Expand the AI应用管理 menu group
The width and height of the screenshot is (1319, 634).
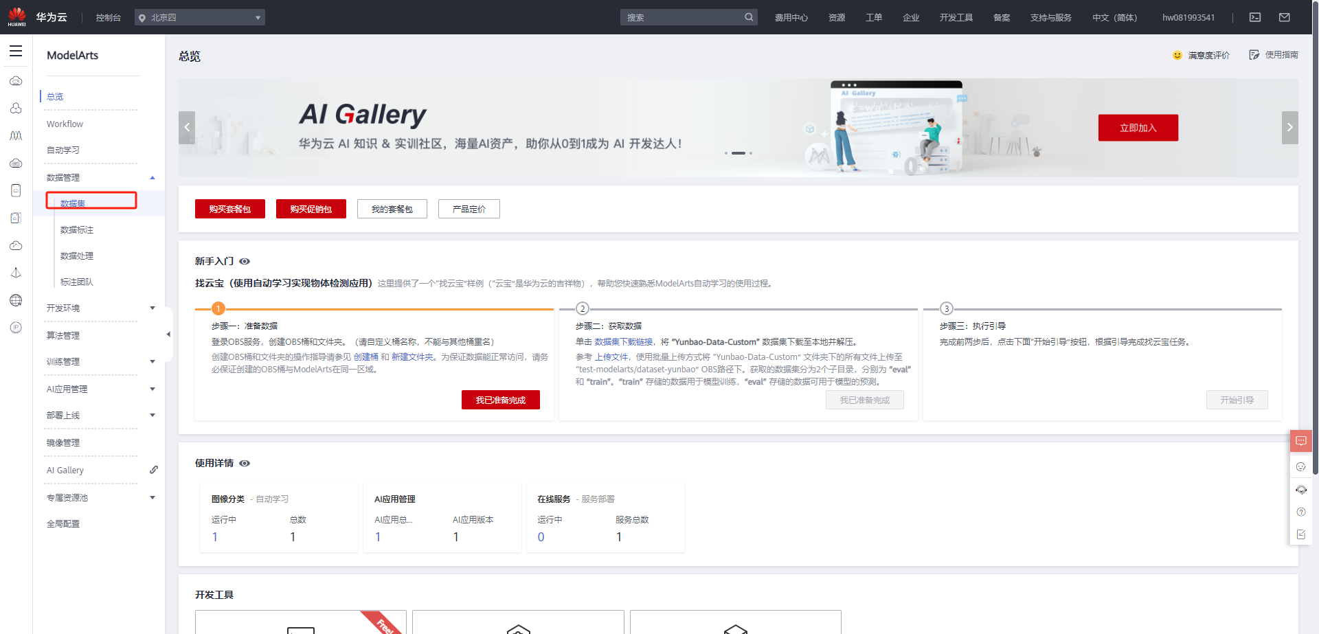153,389
